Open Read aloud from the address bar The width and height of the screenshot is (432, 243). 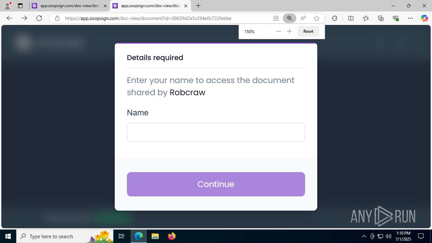[x=303, y=18]
